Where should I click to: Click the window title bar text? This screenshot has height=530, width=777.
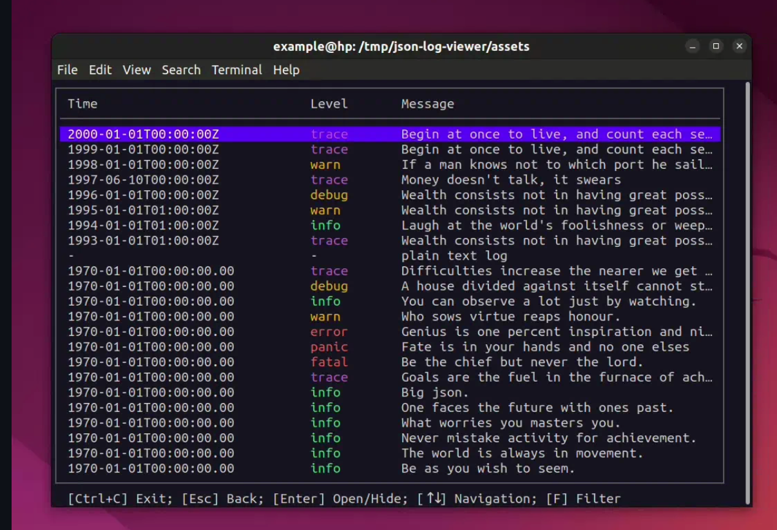pos(401,46)
